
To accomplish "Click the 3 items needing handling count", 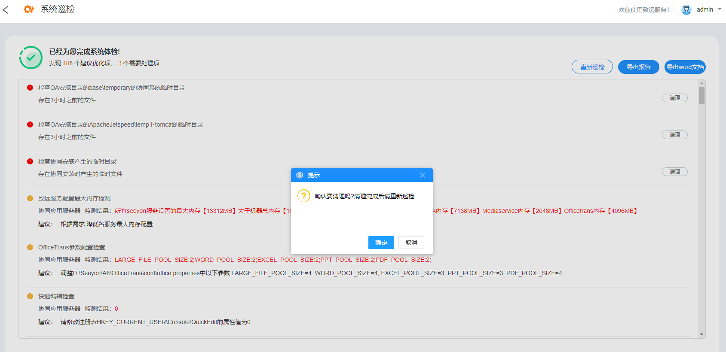I will click(x=120, y=63).
